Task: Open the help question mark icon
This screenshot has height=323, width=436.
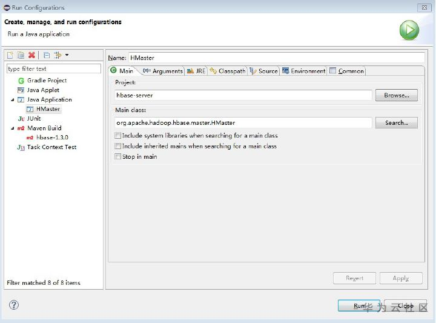Action: tap(14, 305)
